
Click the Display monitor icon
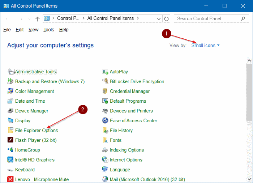pyautogui.click(x=10, y=120)
